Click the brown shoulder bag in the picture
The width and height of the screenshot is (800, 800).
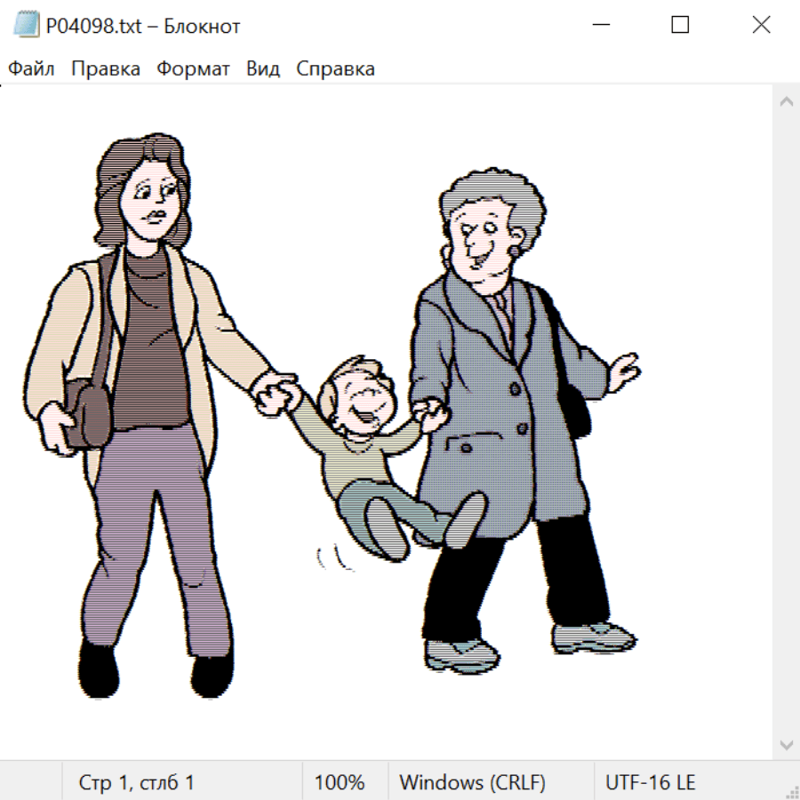point(89,411)
